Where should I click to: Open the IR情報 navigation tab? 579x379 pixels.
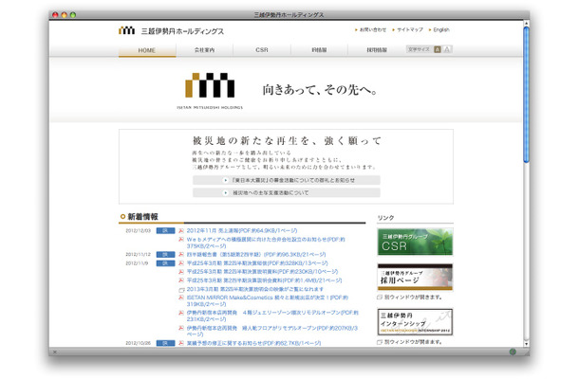coord(319,50)
